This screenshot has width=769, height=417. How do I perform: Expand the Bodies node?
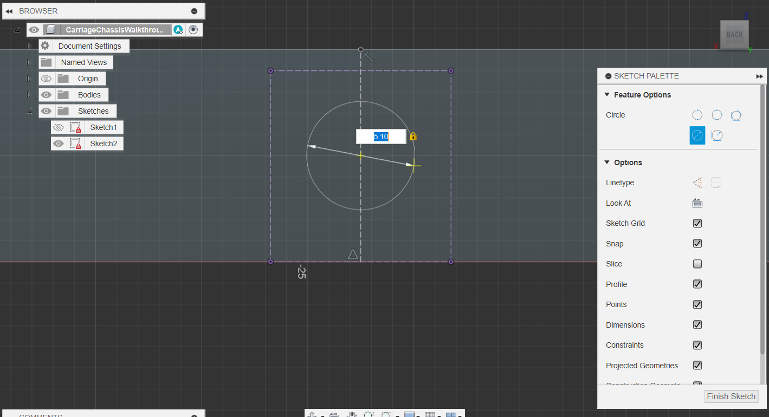pos(29,95)
